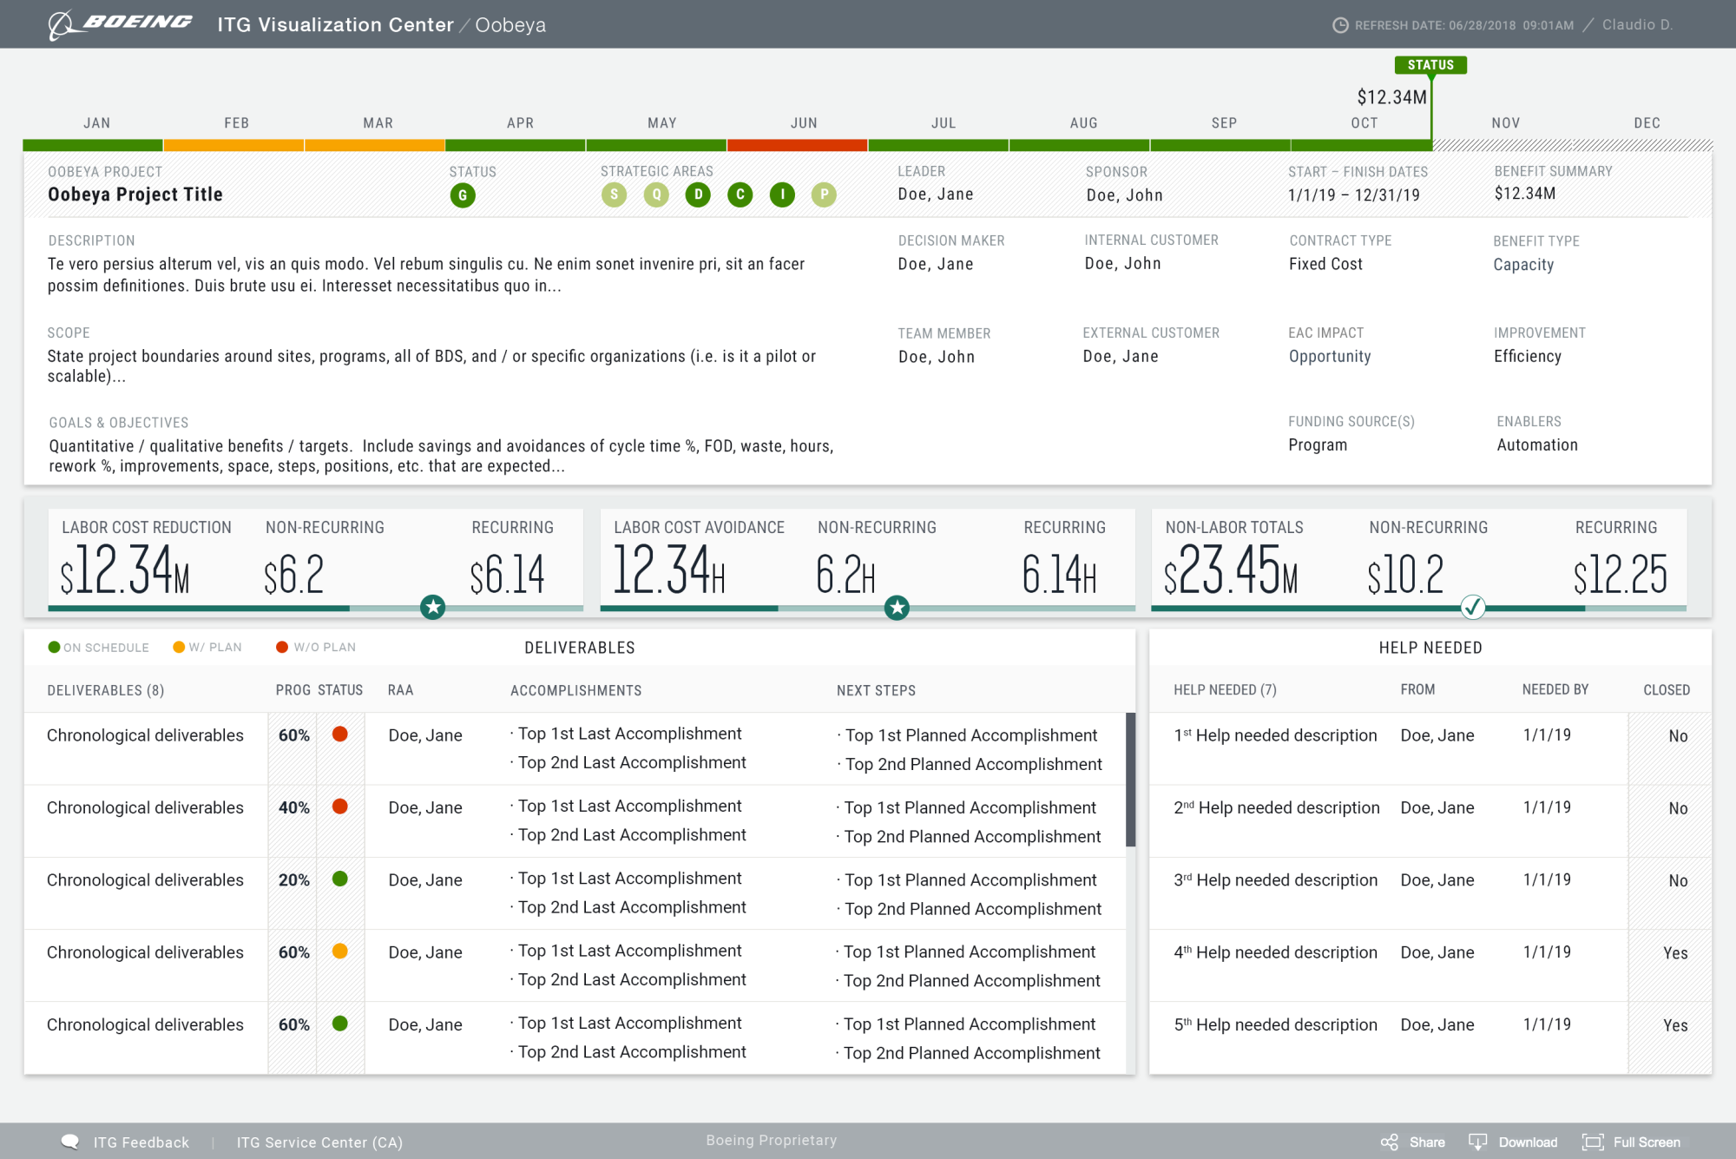Click the refresh date clock icon

pos(1340,25)
